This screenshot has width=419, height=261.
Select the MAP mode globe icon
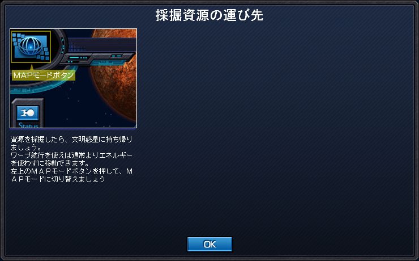click(31, 46)
